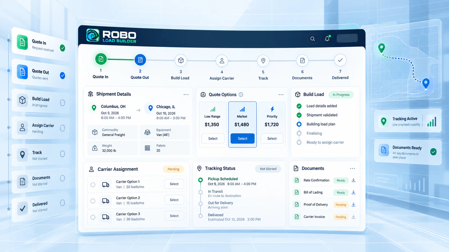Click the Chicago, IL destination pin icon
Viewport: 449px width, 252px height.
(x=150, y=108)
